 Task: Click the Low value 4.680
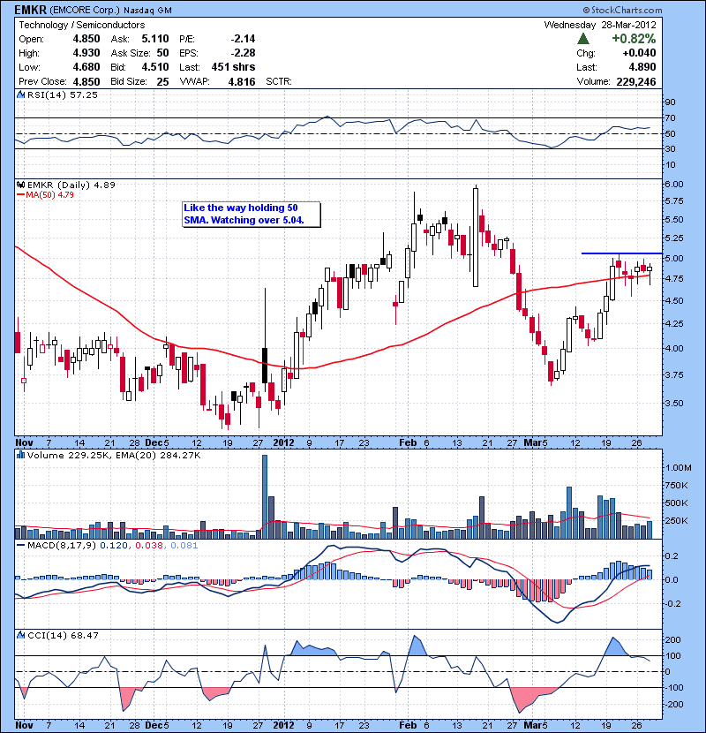(x=86, y=67)
